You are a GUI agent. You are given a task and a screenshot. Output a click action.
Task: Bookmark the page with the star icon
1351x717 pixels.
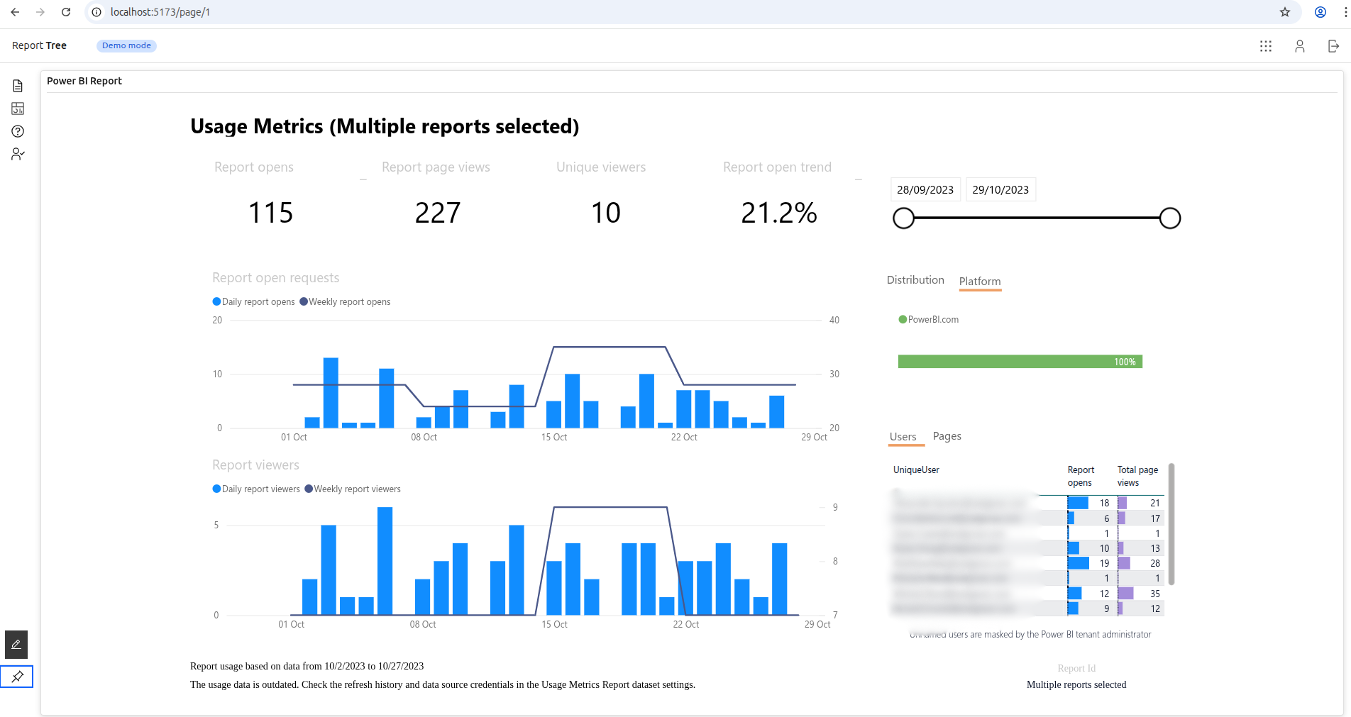coord(1285,12)
